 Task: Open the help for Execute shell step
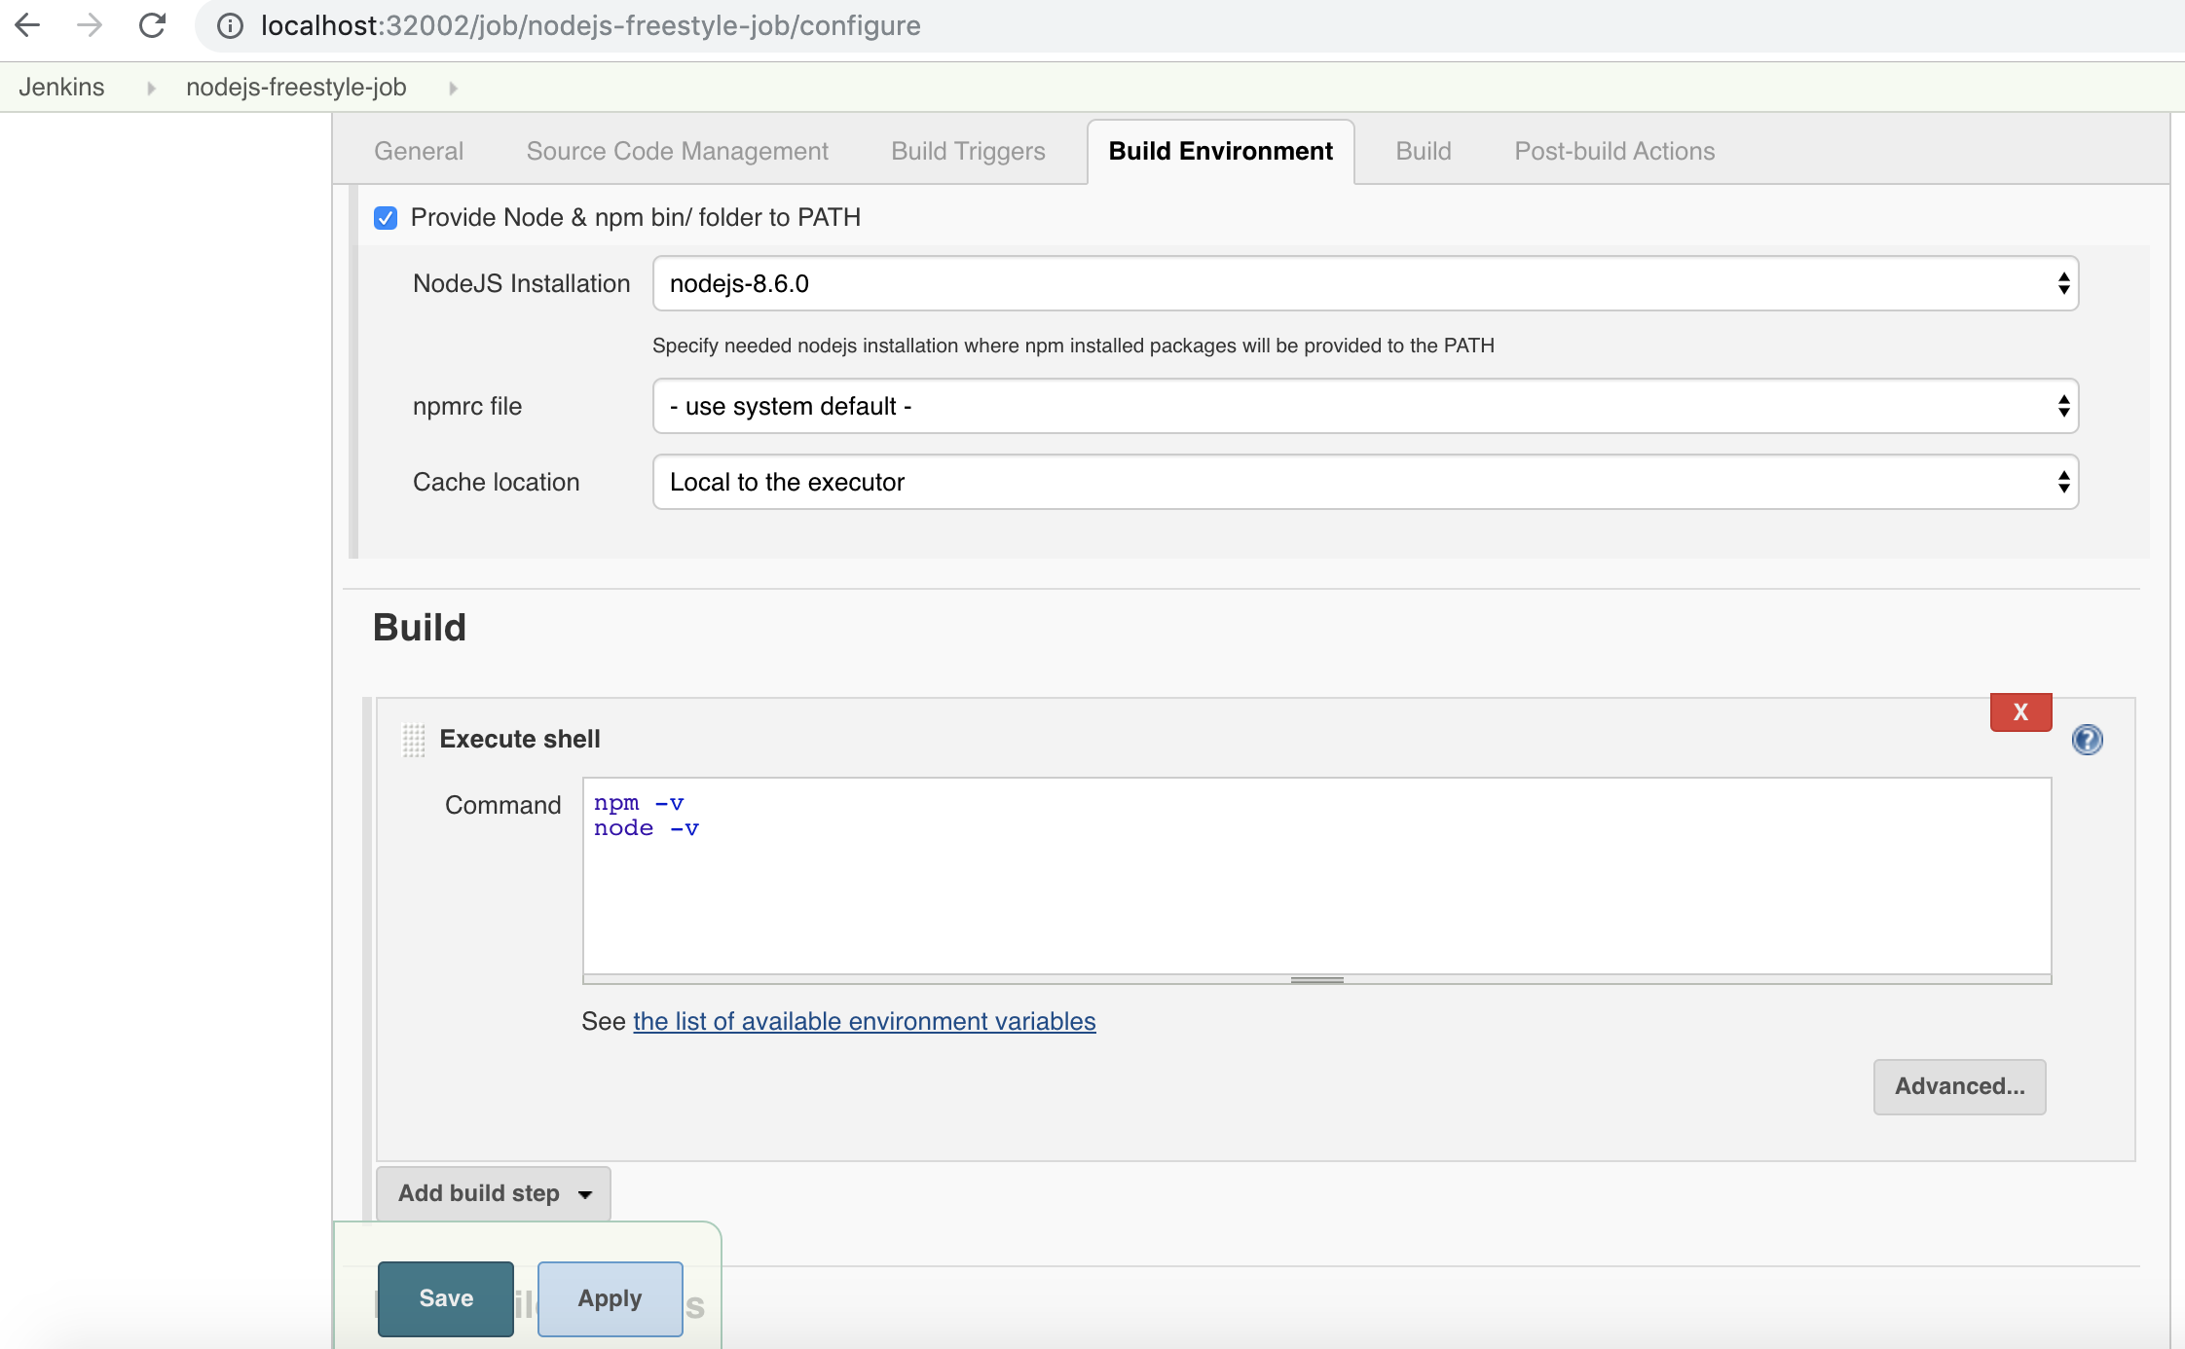pyautogui.click(x=2088, y=740)
